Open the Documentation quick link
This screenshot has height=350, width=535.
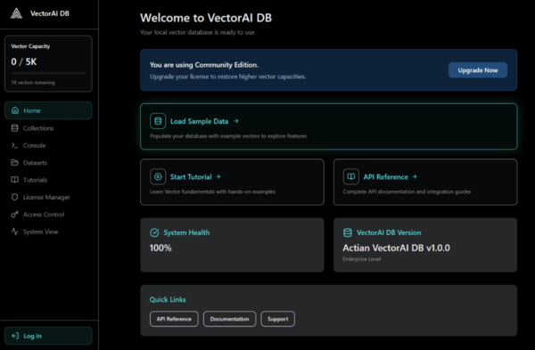(230, 319)
